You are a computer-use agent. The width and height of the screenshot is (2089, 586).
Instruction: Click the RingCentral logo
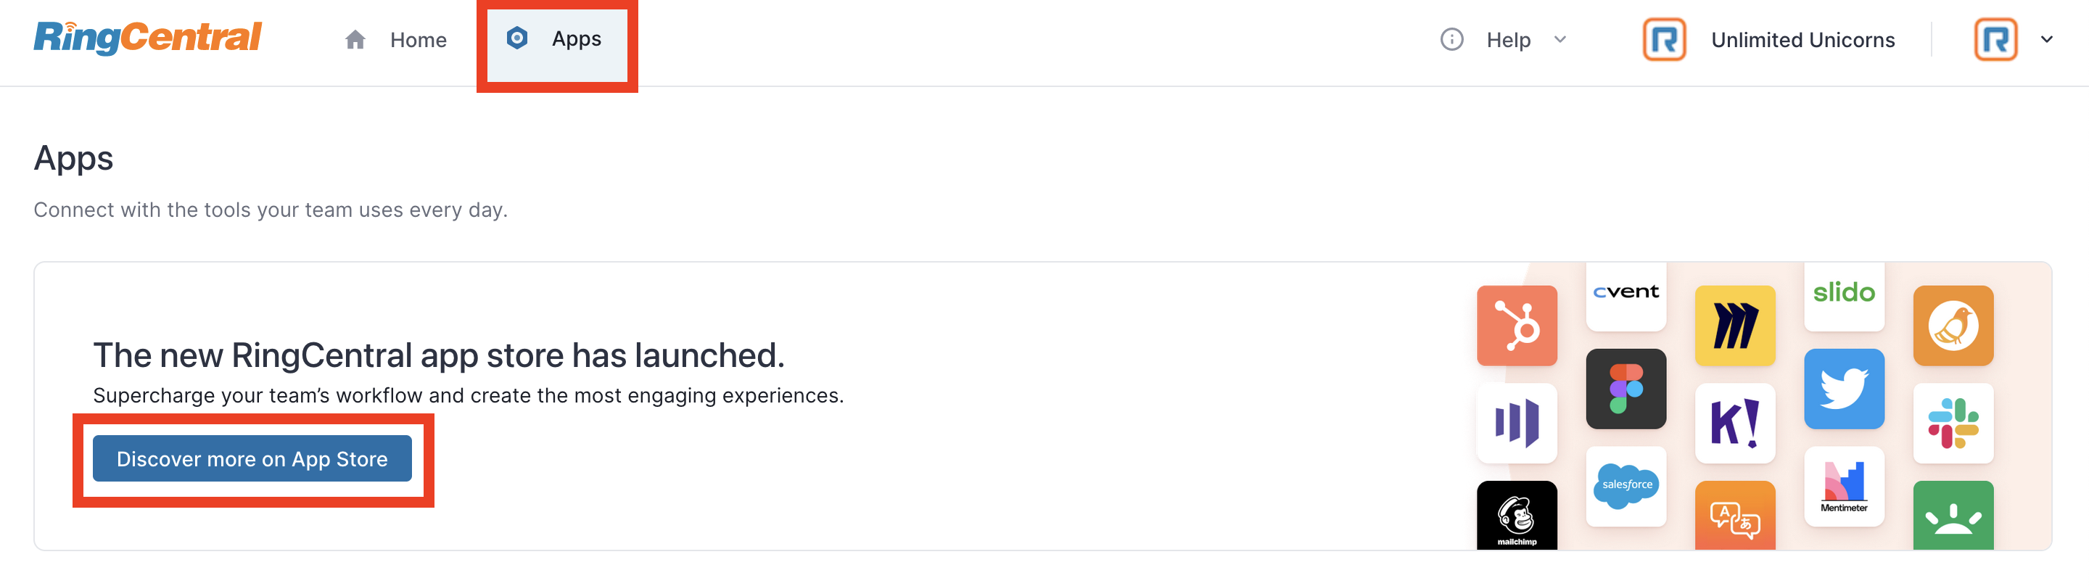pos(147,38)
